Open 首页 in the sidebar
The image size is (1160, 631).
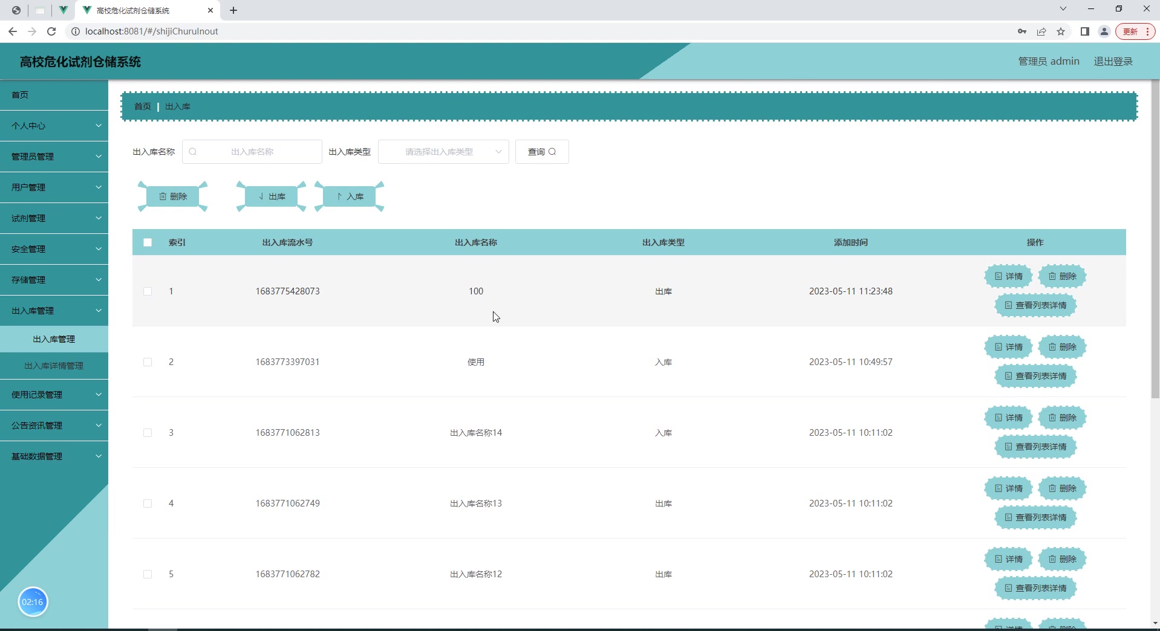pos(54,95)
